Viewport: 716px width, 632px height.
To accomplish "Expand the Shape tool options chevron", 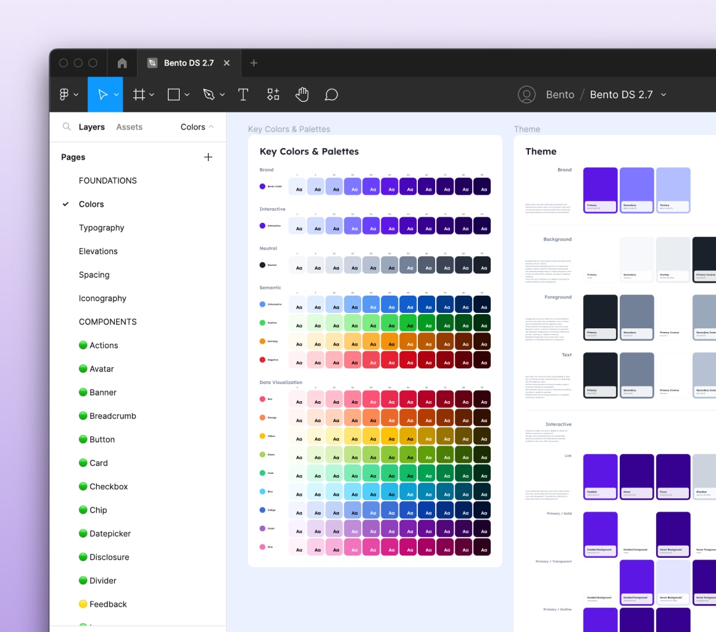I will click(x=186, y=94).
